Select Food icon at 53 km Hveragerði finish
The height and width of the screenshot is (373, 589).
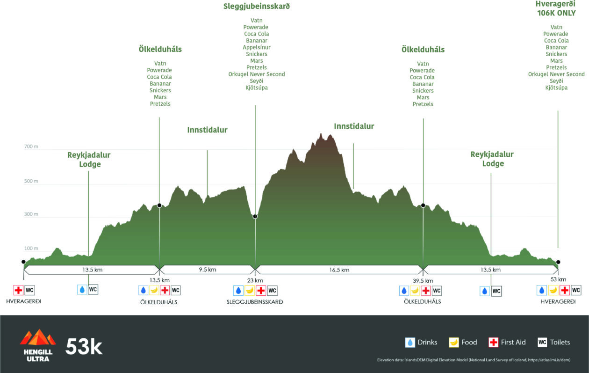553,290
